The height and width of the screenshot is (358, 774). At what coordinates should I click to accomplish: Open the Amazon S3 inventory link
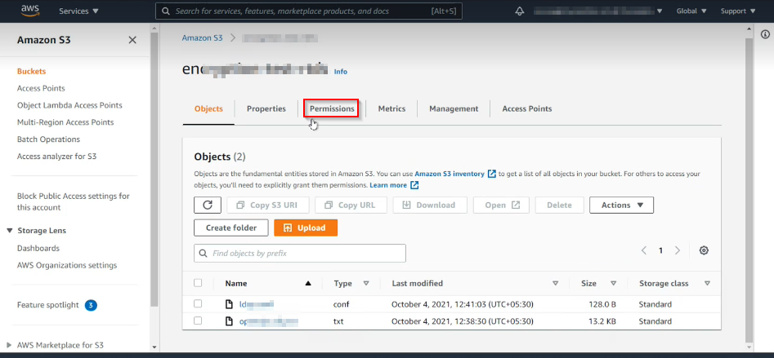pyautogui.click(x=450, y=174)
